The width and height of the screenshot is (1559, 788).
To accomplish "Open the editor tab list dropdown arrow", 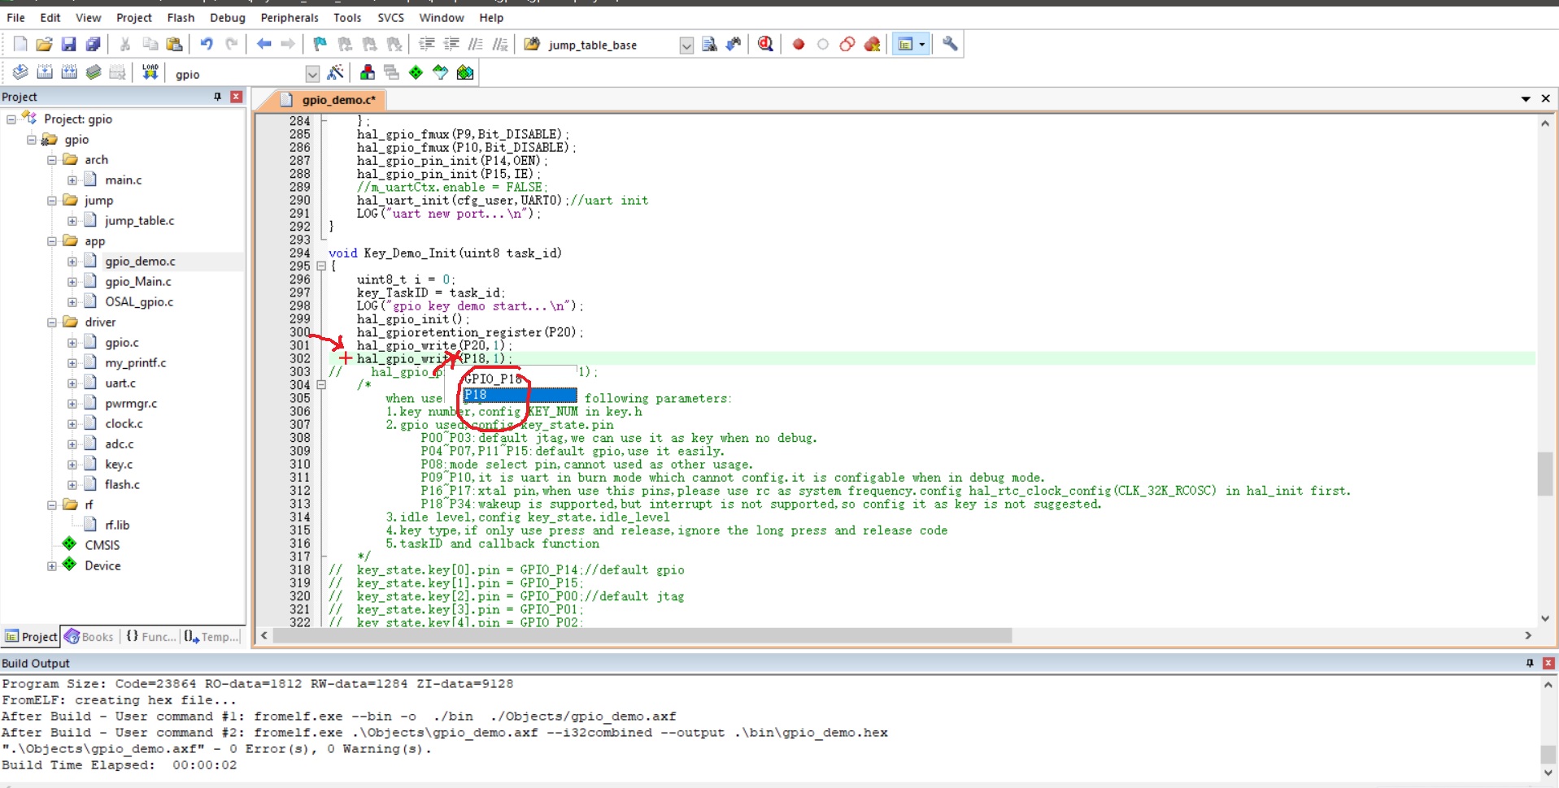I will [x=1526, y=99].
